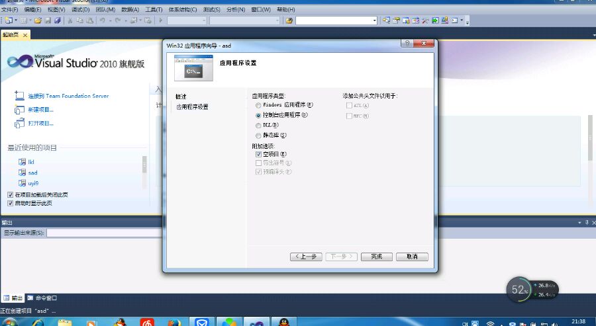The height and width of the screenshot is (326, 596).
Task: Click the Paste toolbar icon
Action: [x=89, y=20]
